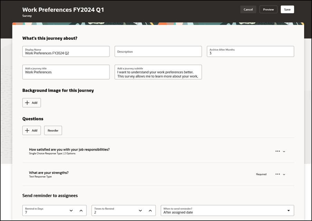This screenshot has width=312, height=221.
Task: Decrease Times to Remind value
Action: coord(140,211)
